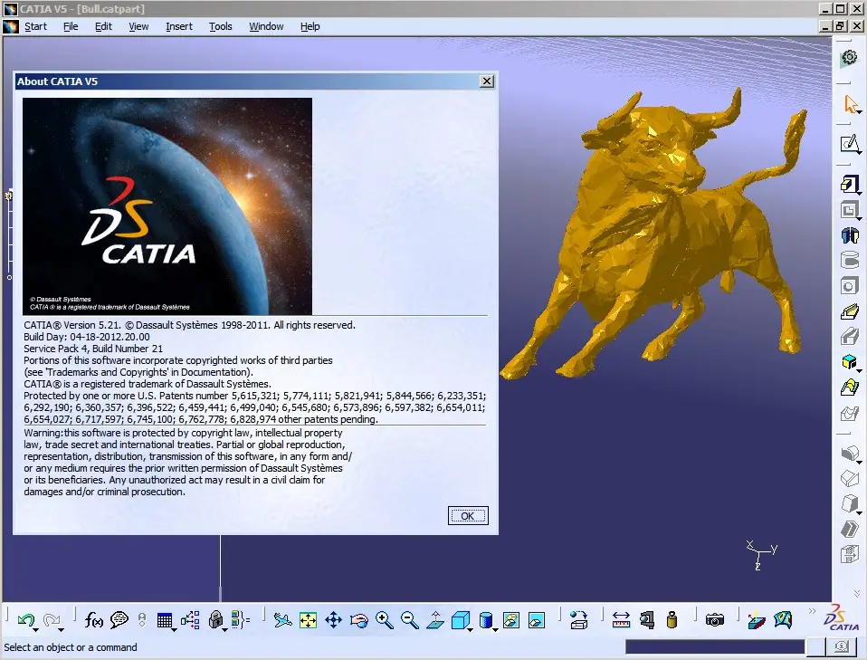Image resolution: width=867 pixels, height=660 pixels.
Task: Swap visible space view
Action: coord(537,620)
